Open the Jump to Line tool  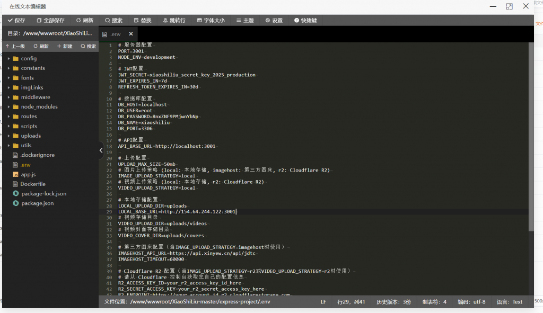tap(174, 20)
